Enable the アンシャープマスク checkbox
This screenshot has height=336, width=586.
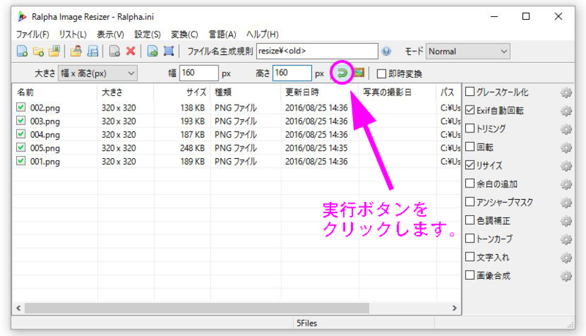470,201
